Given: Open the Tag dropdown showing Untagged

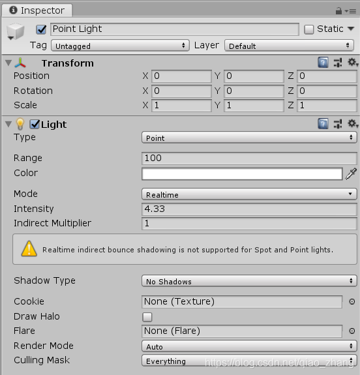Looking at the screenshot, I should (x=120, y=46).
